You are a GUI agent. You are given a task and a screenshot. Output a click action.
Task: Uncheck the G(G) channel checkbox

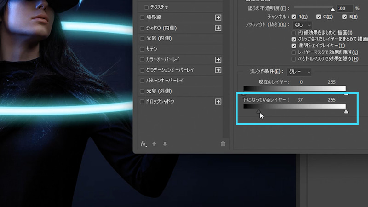coord(318,17)
